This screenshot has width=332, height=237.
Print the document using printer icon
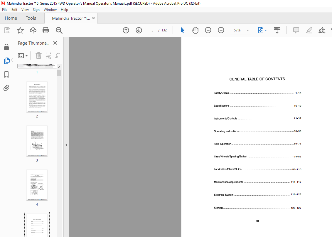pos(46,30)
